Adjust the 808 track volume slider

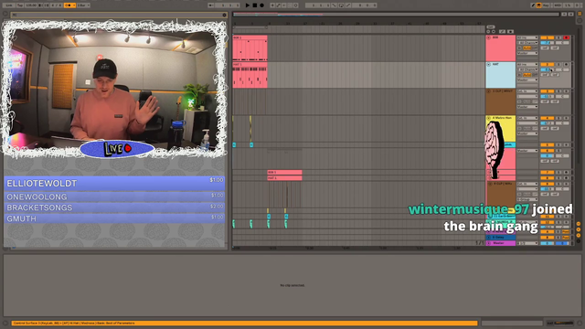point(548,43)
